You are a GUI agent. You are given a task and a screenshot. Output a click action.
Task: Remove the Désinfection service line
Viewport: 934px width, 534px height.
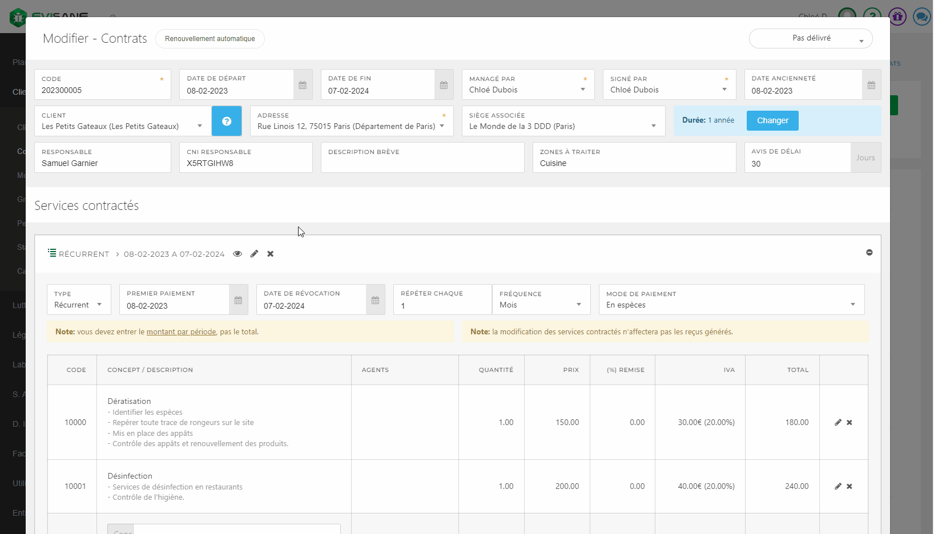(x=850, y=487)
